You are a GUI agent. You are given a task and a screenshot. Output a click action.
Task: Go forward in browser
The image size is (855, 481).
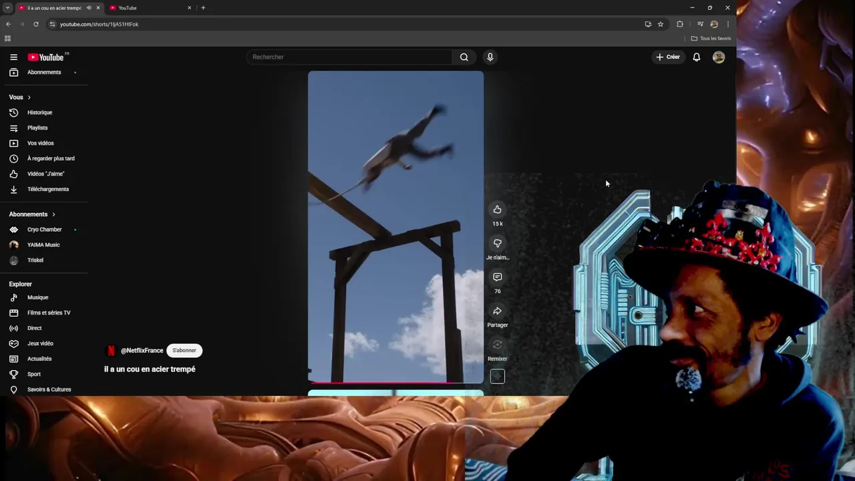point(22,24)
